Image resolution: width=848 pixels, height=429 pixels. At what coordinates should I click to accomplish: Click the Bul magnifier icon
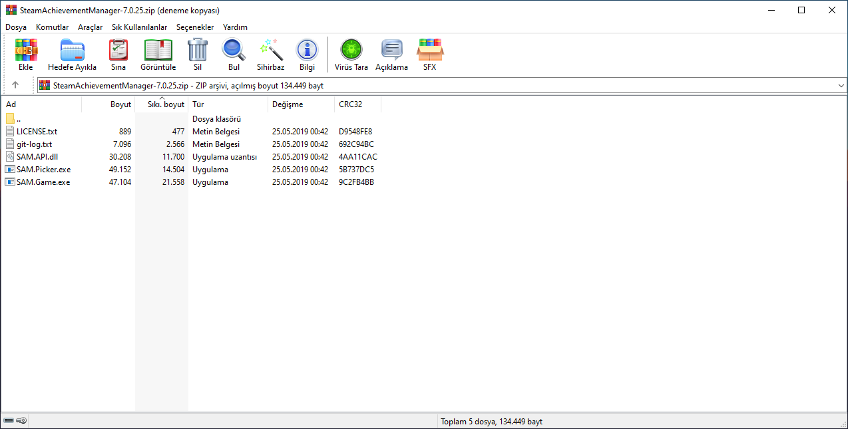tap(234, 50)
